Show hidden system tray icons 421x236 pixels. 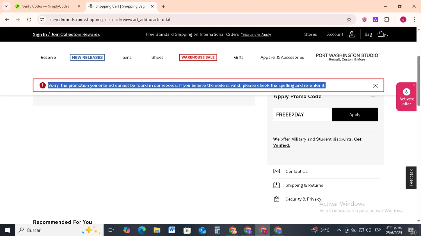(339, 230)
